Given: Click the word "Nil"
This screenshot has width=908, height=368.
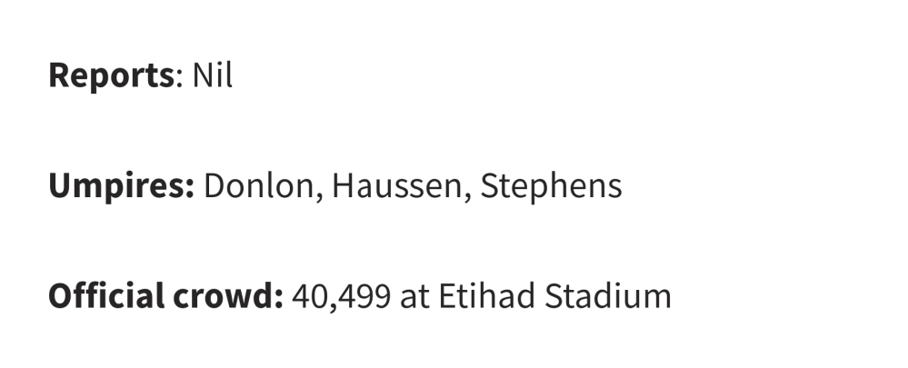Looking at the screenshot, I should pos(213,76).
